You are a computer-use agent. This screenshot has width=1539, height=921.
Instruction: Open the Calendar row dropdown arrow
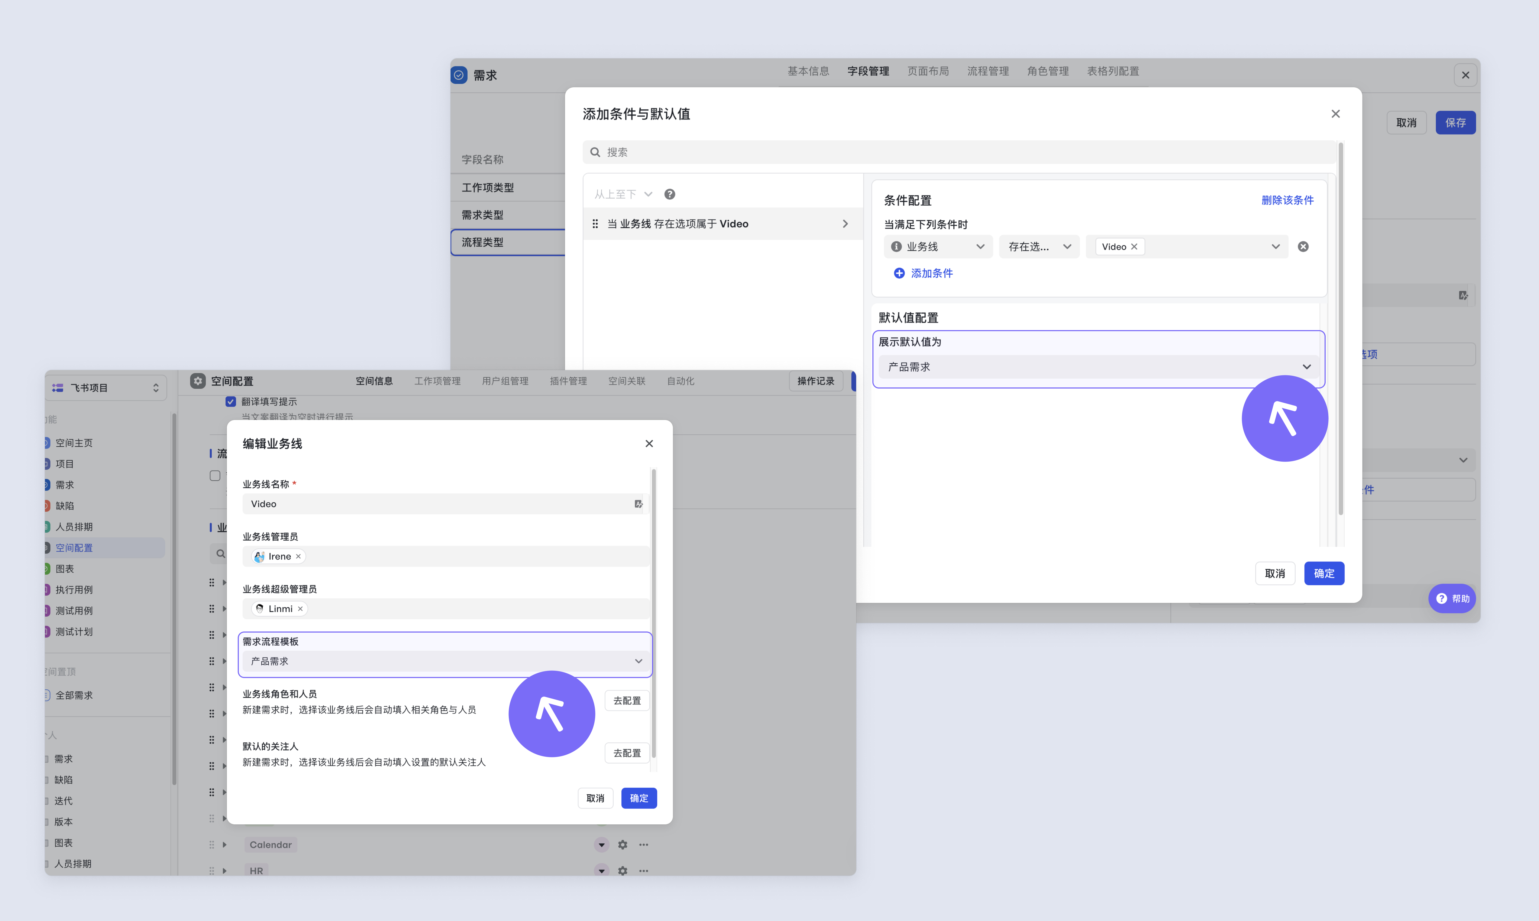601,845
